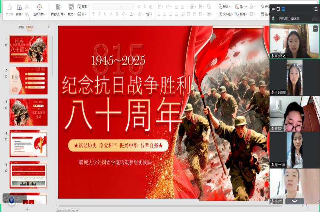Click the Paste clipboard icon
Screen dimensions: 320x212
point(18,7)
